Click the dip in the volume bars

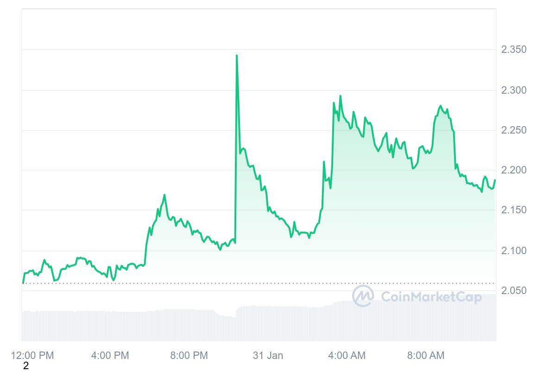[228, 316]
